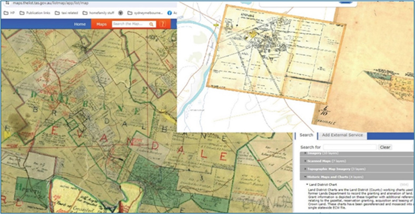Click the Search for text field
Screen dimensions: 415x214
[x=349, y=147]
